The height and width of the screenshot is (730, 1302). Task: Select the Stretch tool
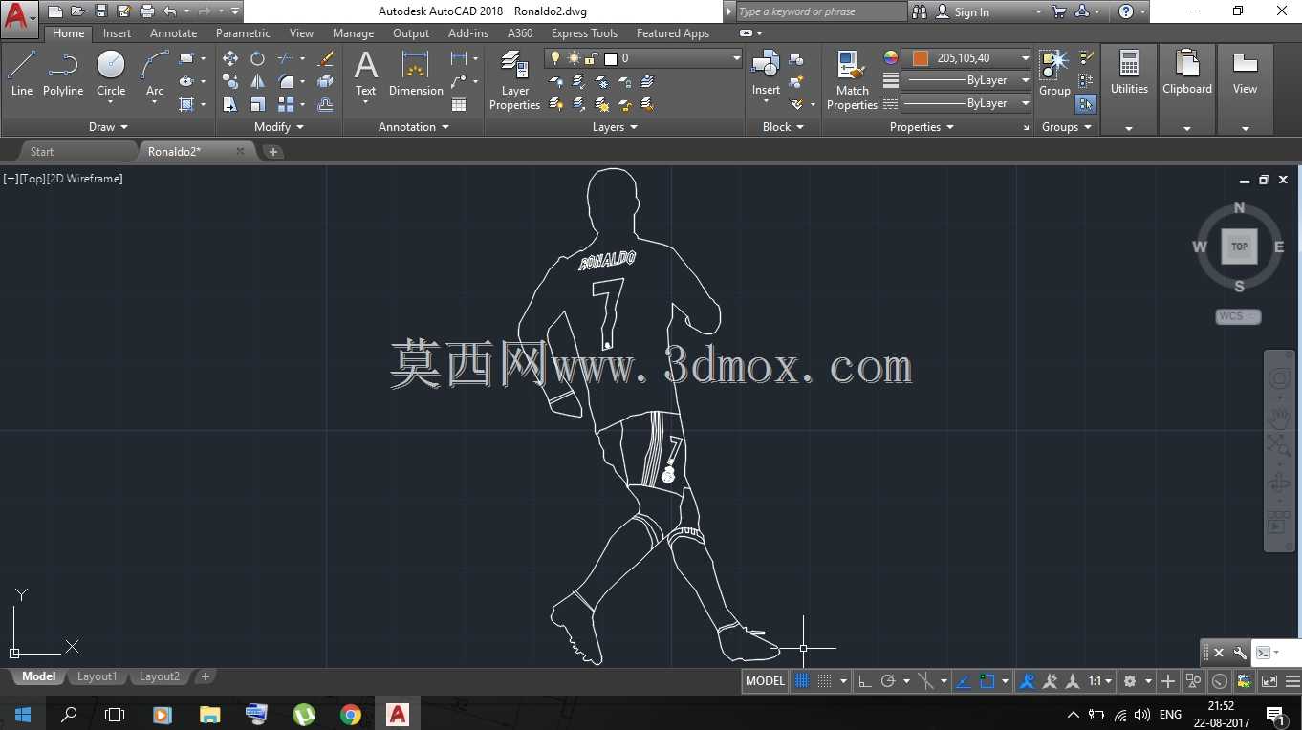coord(230,104)
